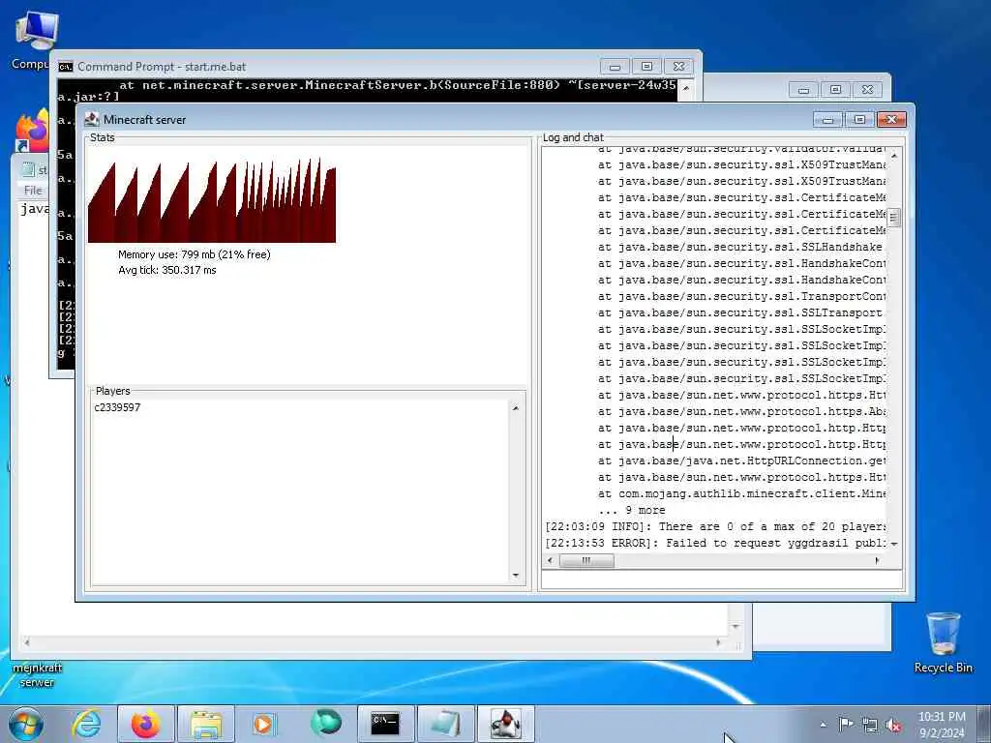
Task: Click the Command Prompt window title icon
Action: tap(65, 67)
